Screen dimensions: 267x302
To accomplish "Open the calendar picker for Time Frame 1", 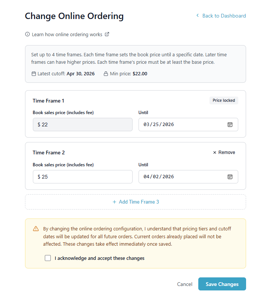I will pos(230,125).
